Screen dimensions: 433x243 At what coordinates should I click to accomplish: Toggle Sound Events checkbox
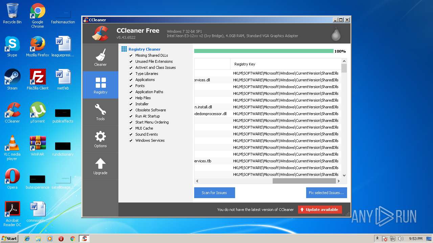[131, 135]
